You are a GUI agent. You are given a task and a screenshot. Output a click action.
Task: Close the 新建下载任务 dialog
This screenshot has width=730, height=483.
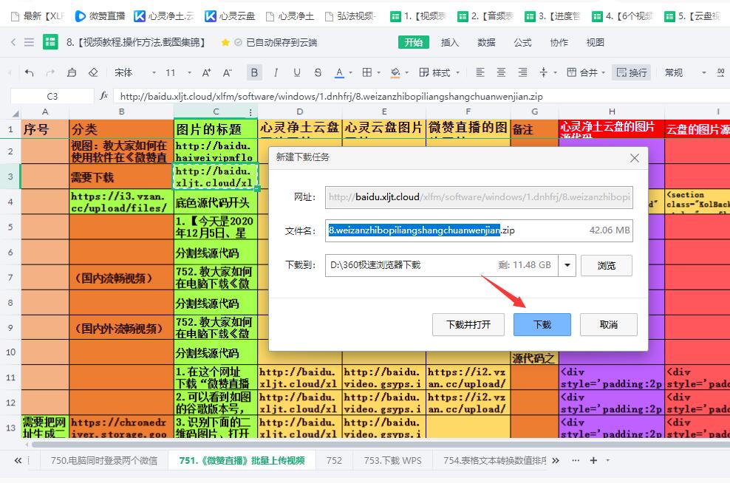tap(635, 158)
